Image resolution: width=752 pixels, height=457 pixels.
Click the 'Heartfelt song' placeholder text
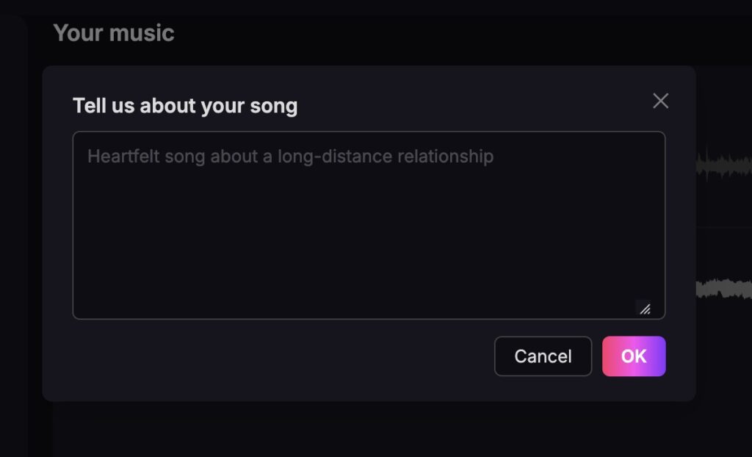290,156
